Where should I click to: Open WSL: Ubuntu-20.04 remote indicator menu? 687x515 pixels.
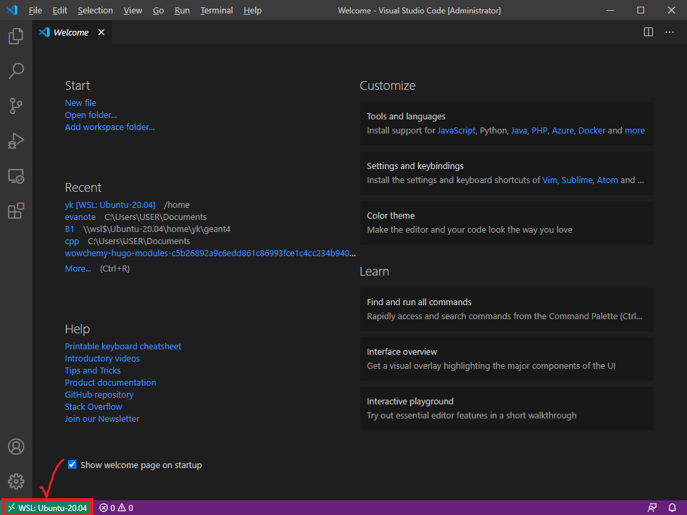click(x=47, y=508)
